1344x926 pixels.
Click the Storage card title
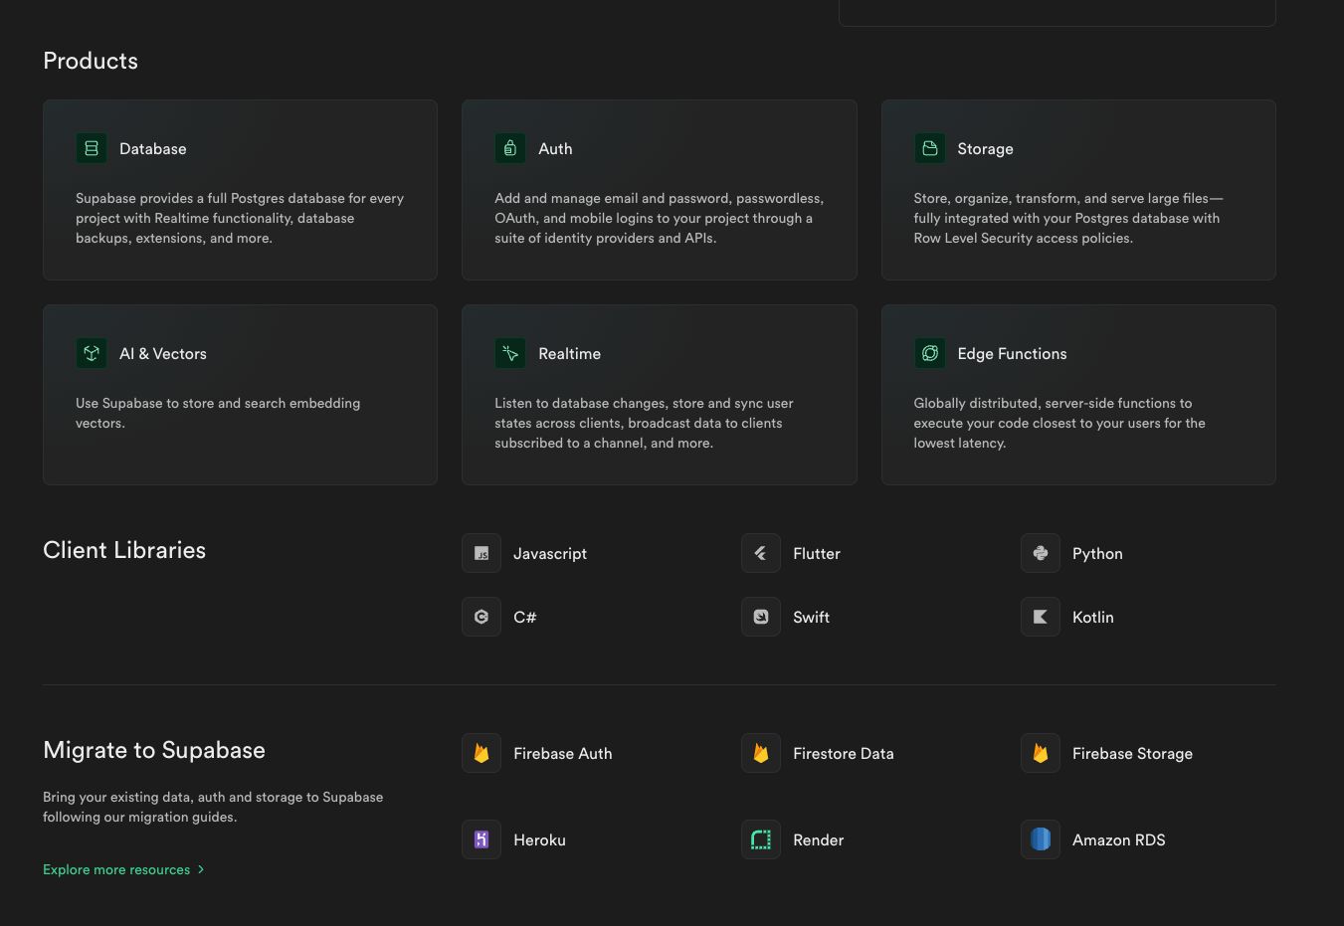click(985, 148)
